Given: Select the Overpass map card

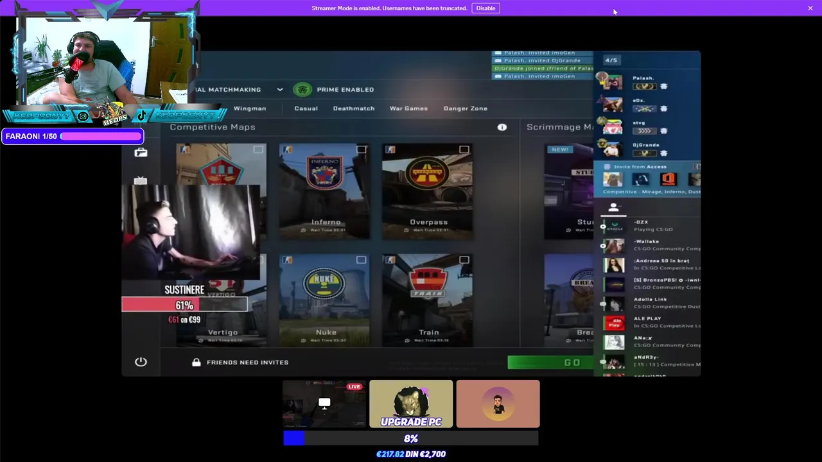Looking at the screenshot, I should [x=428, y=191].
